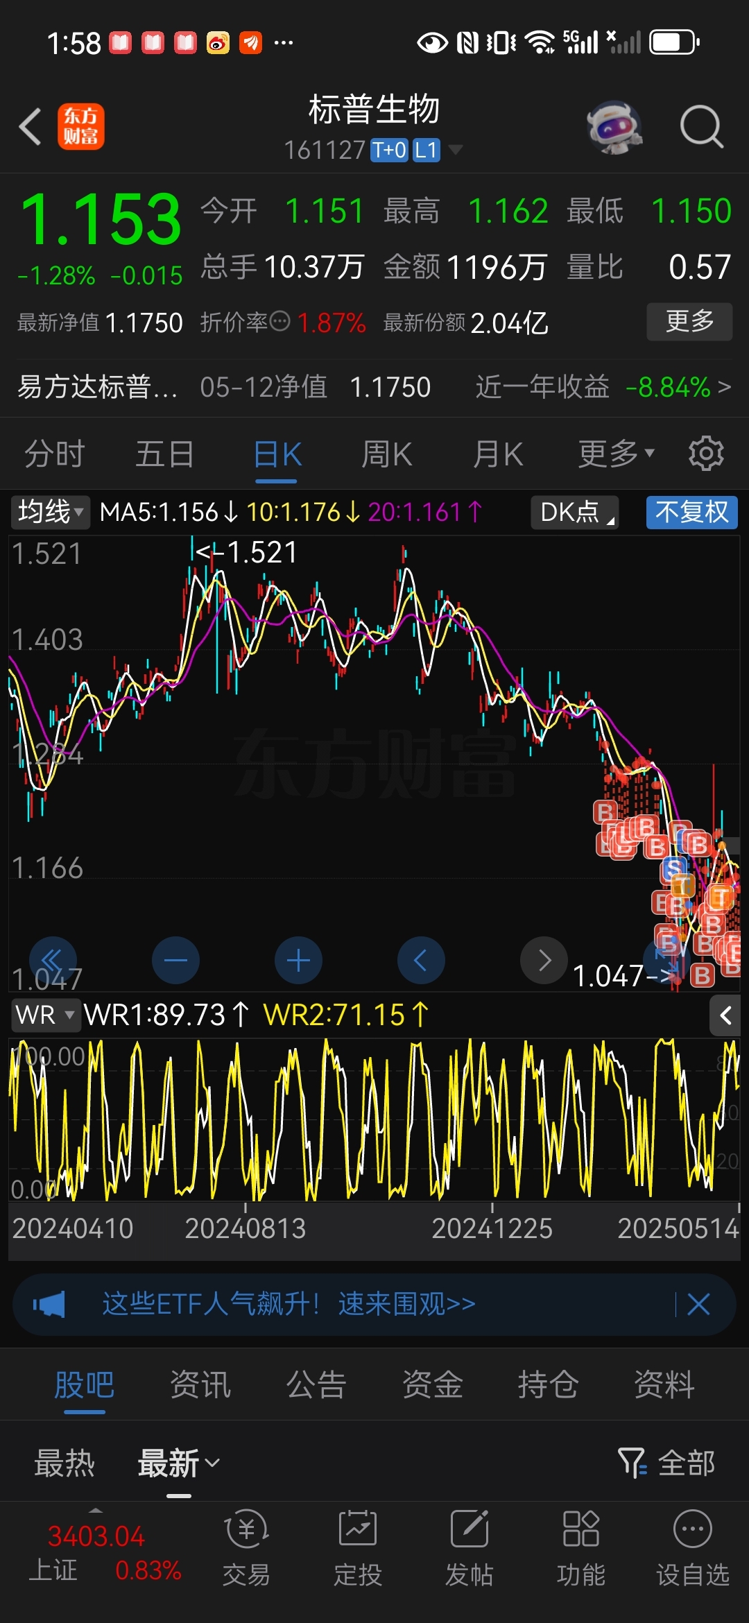Tap the megaphone announcement icon
The image size is (749, 1623).
[x=49, y=1305]
